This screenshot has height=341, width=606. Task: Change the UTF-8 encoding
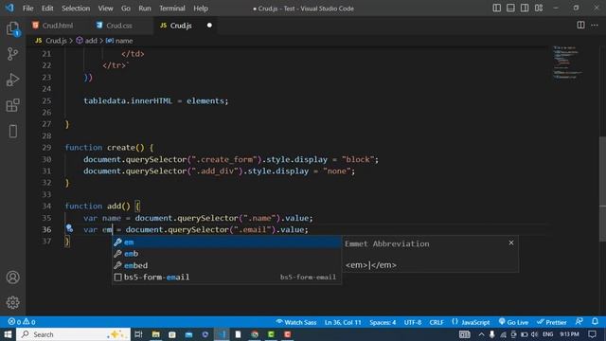[413, 322]
